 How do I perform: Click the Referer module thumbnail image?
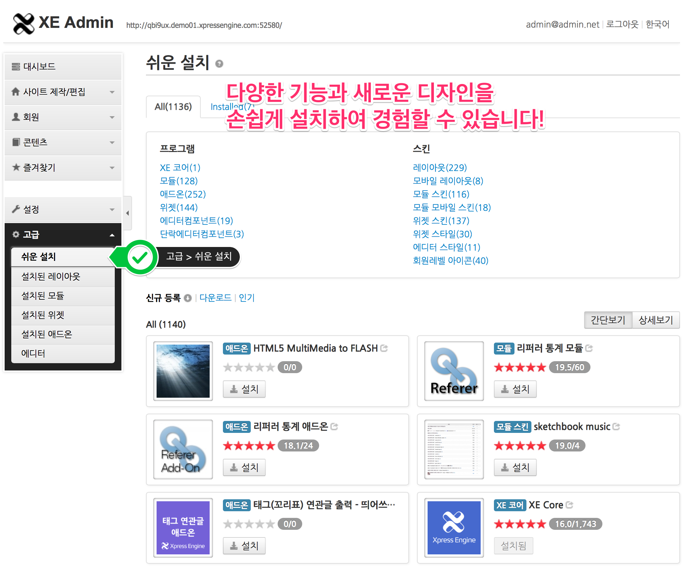(453, 371)
